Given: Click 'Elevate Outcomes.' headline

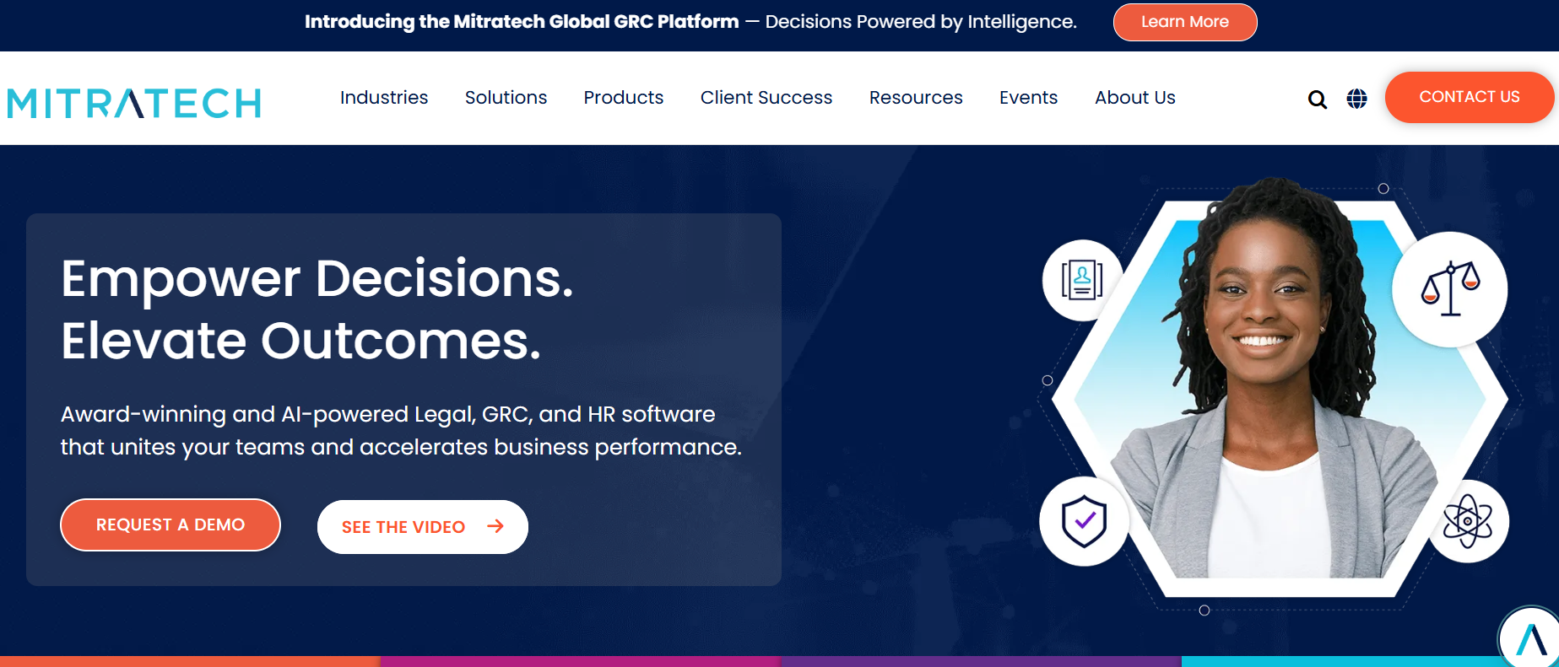Looking at the screenshot, I should [x=300, y=341].
